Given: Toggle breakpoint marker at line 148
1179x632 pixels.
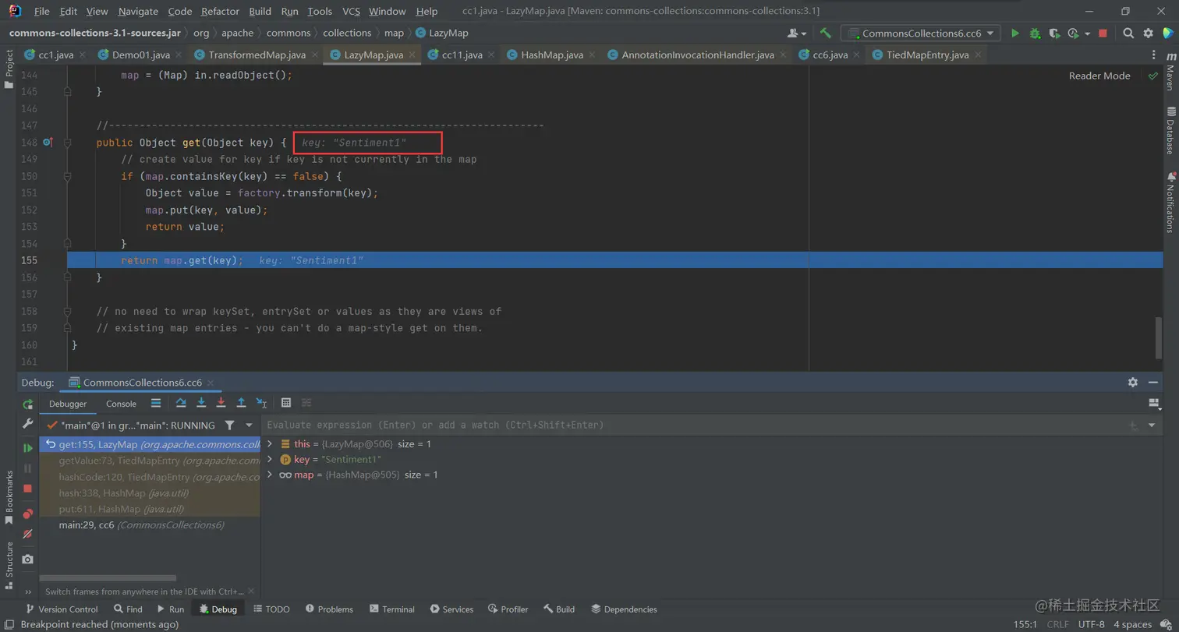Looking at the screenshot, I should coord(48,143).
